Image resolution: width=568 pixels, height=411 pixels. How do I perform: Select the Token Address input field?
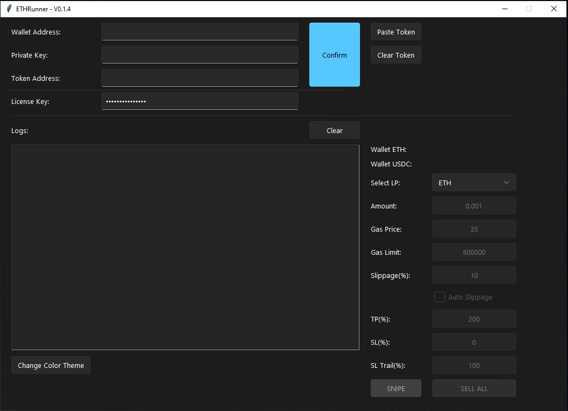[x=199, y=78]
